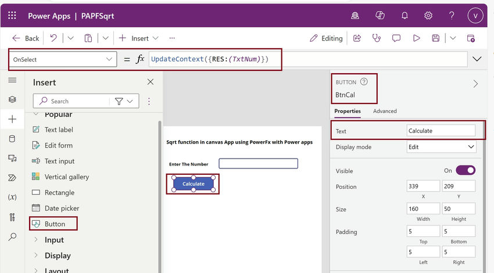Open the Data cylinder icon
Screen dimensions: 494x273
click(x=12, y=139)
